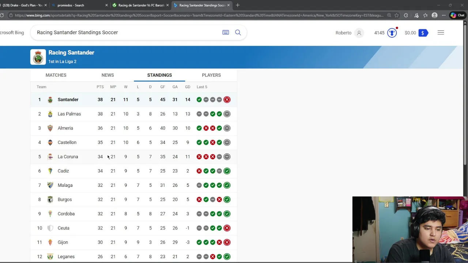Click the media control music icon in toolbar
Image resolution: width=468 pixels, height=263 pixels.
click(x=416, y=15)
